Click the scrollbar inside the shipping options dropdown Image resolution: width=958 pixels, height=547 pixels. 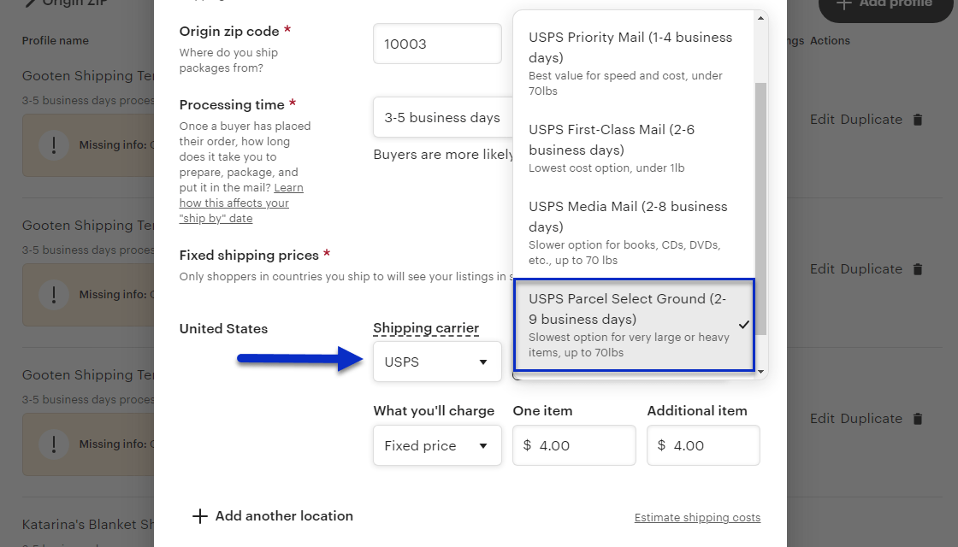pyautogui.click(x=760, y=197)
